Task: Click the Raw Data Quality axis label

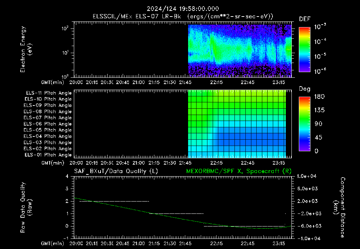Action: 26,207
